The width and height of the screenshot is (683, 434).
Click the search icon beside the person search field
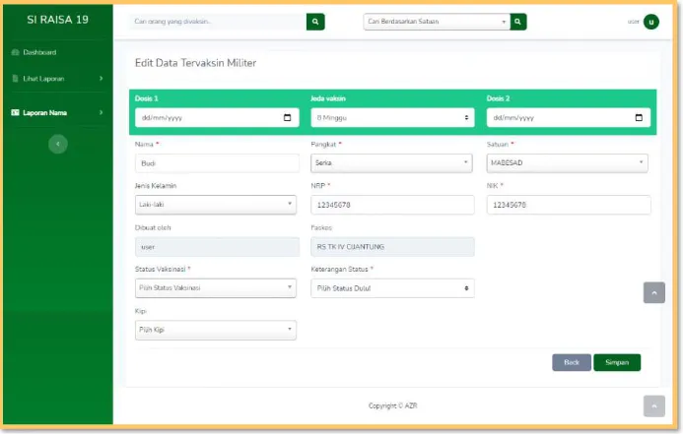click(315, 22)
